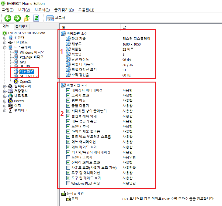222x206 pixels.
Task: Click the 값 column header
Action: click(124, 27)
